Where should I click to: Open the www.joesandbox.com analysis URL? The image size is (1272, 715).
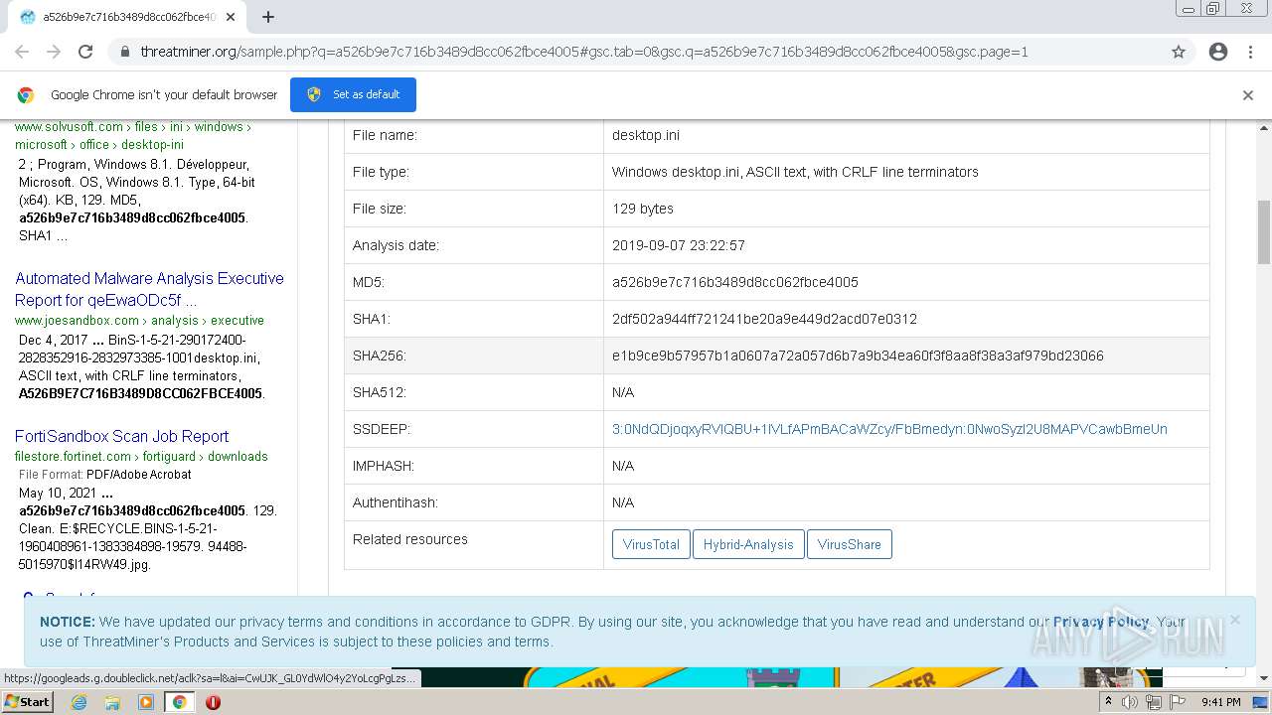click(139, 320)
